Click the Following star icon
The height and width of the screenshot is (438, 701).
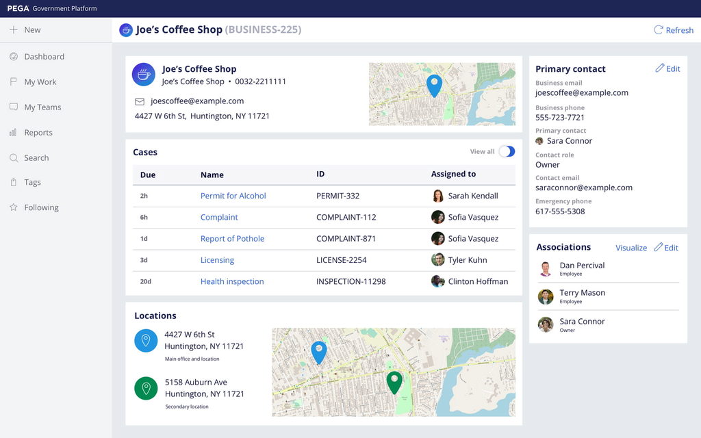(13, 207)
